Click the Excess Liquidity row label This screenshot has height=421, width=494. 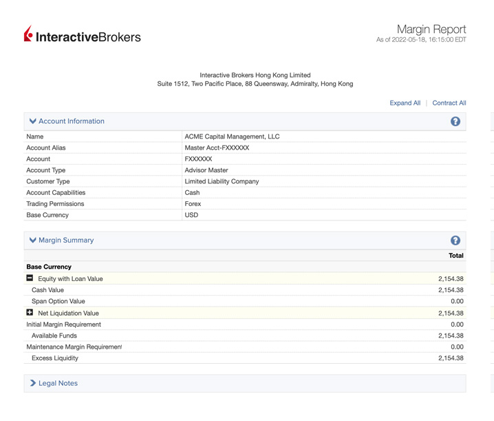coord(55,358)
